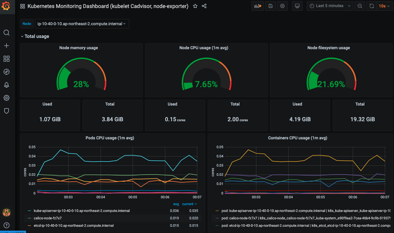The image size is (394, 233).
Task: Open the Dashboards grid icon in sidebar
Action: pos(7,59)
